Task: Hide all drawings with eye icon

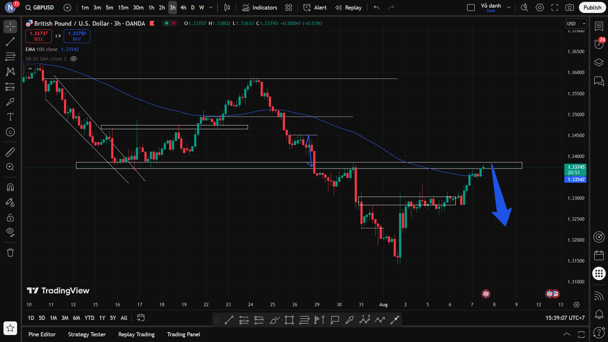Action: (x=10, y=232)
